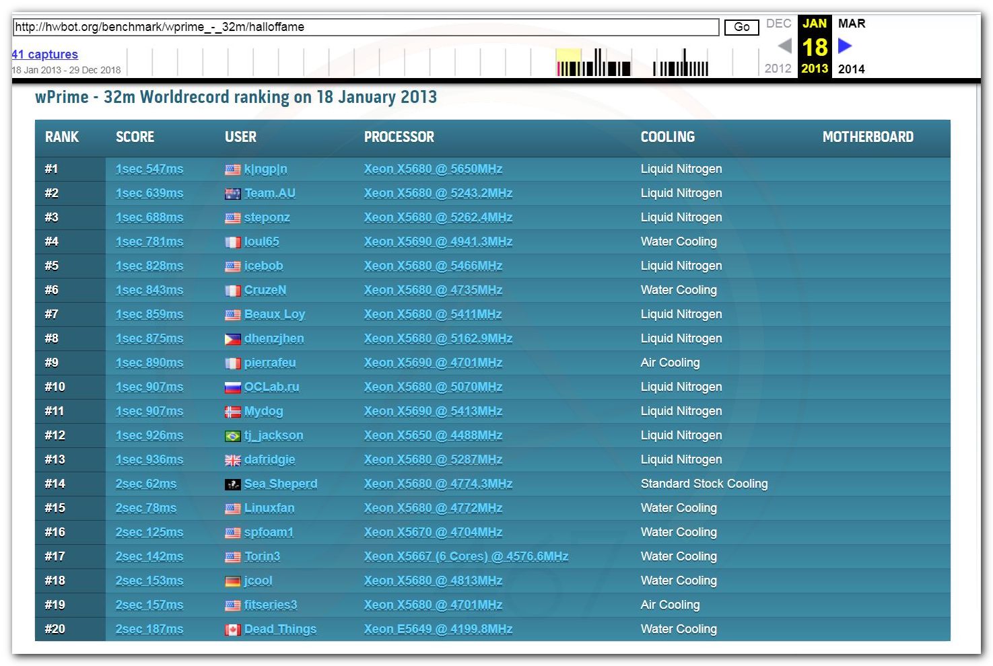Click the Canadian flag beside Dead Things
The image size is (993, 666).
232,630
